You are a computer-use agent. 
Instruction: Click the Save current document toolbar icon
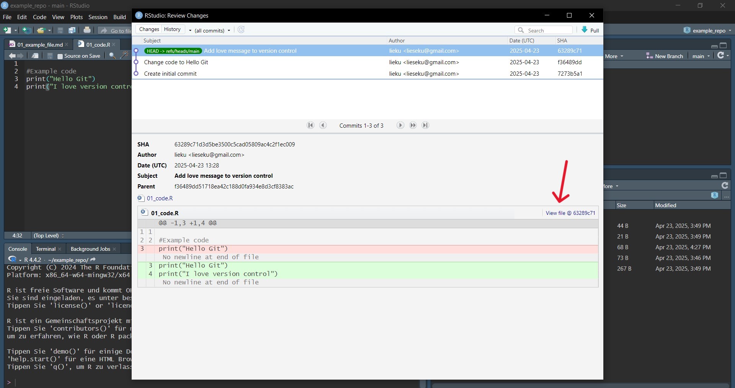click(60, 30)
